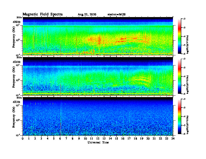
Task: Click hour tick label "8" on time axis
Action: coord(73,138)
